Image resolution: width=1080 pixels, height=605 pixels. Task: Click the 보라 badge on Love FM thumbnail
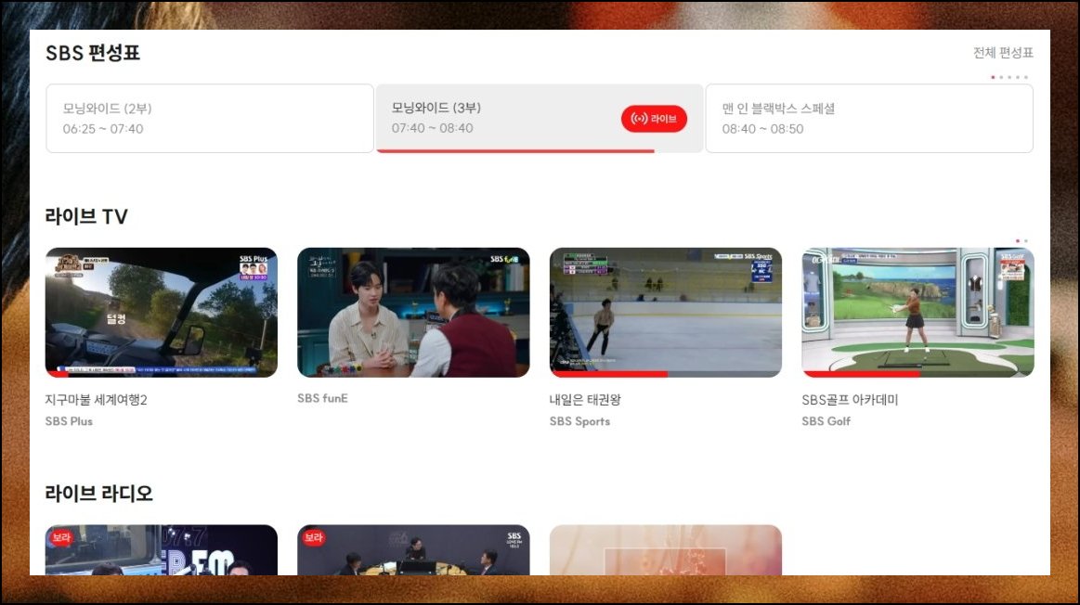[313, 537]
